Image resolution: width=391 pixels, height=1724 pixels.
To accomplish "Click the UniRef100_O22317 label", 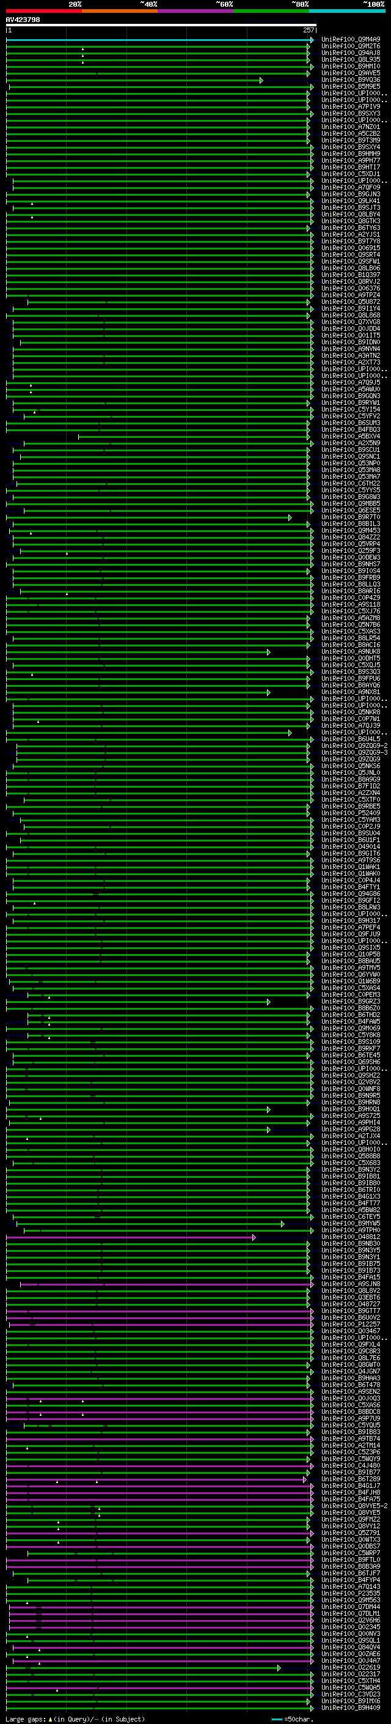I will click(351, 1674).
